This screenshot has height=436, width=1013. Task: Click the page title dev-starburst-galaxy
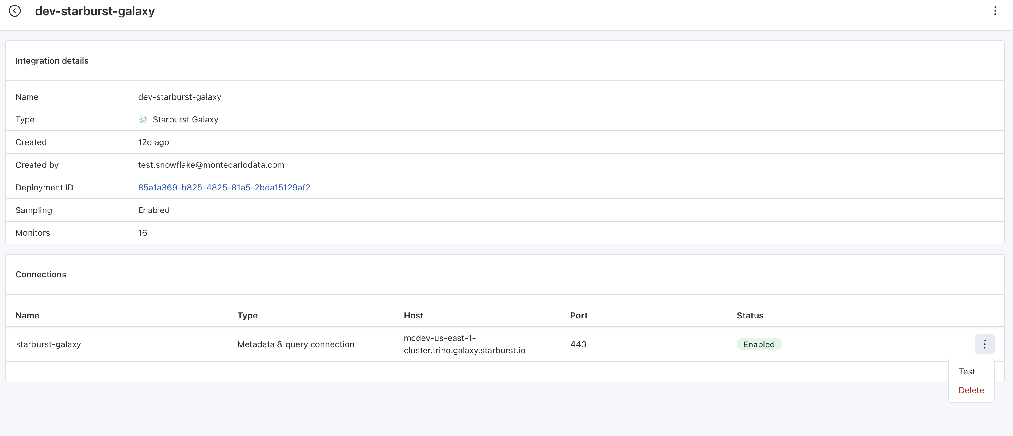tap(95, 11)
